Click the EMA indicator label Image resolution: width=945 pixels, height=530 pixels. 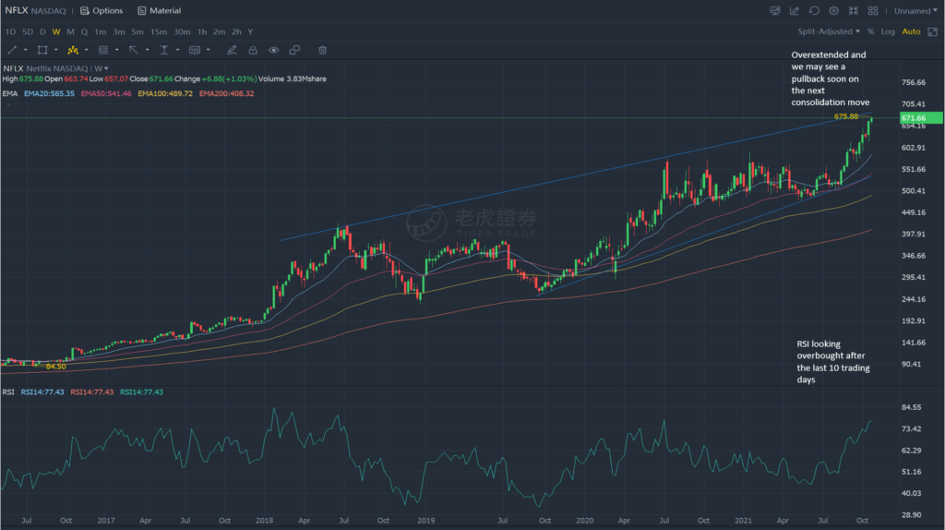pos(9,93)
